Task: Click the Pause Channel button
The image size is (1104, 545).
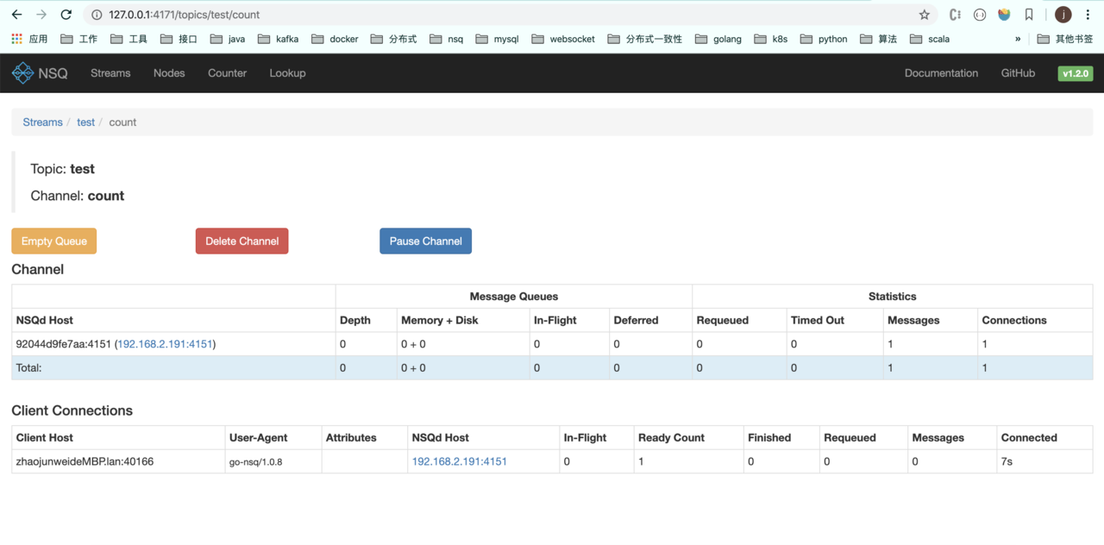Action: point(425,241)
